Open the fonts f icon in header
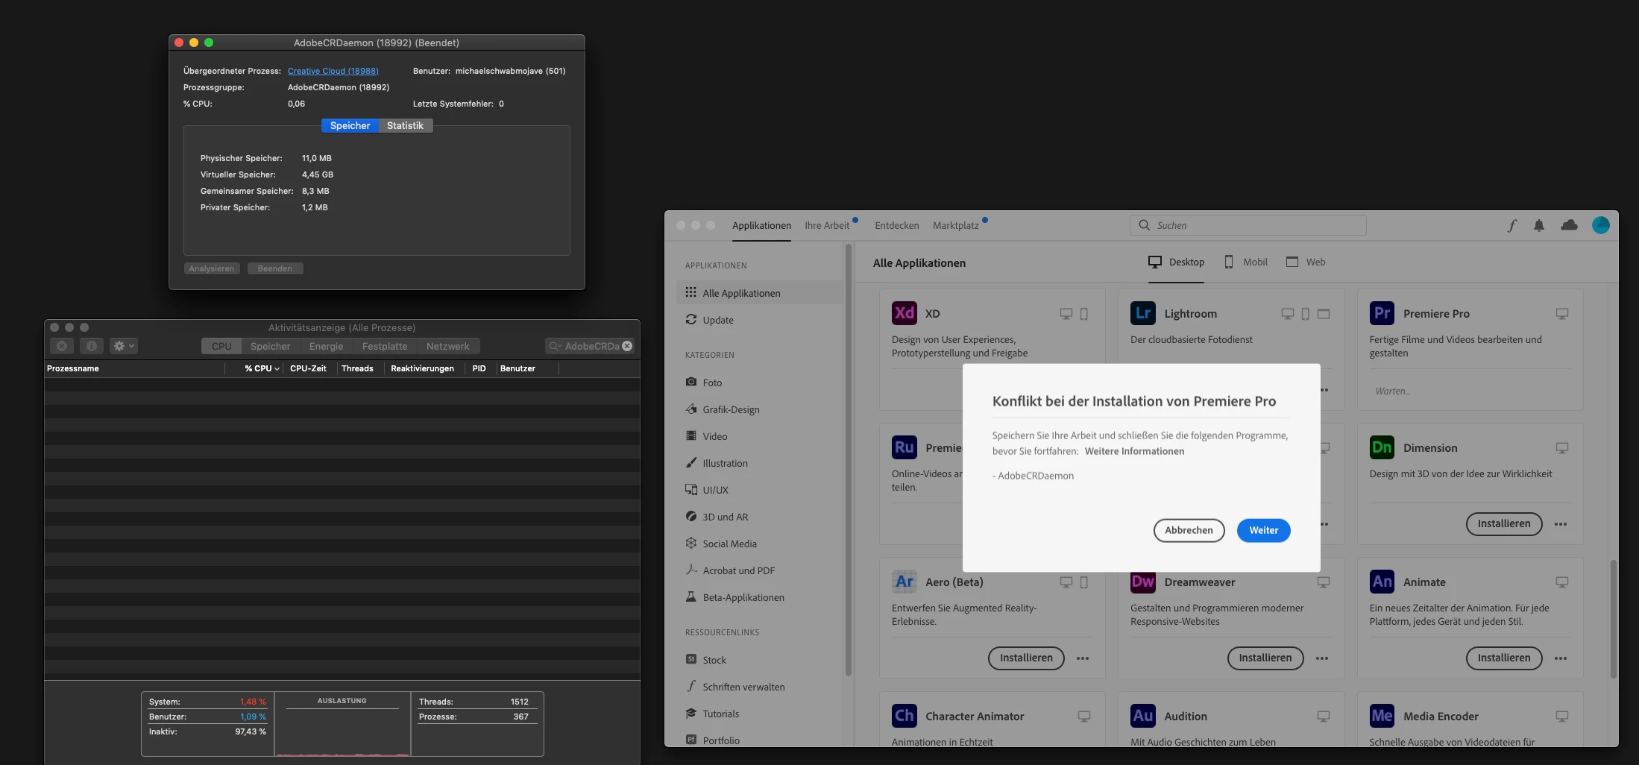The height and width of the screenshot is (765, 1639). click(1511, 225)
